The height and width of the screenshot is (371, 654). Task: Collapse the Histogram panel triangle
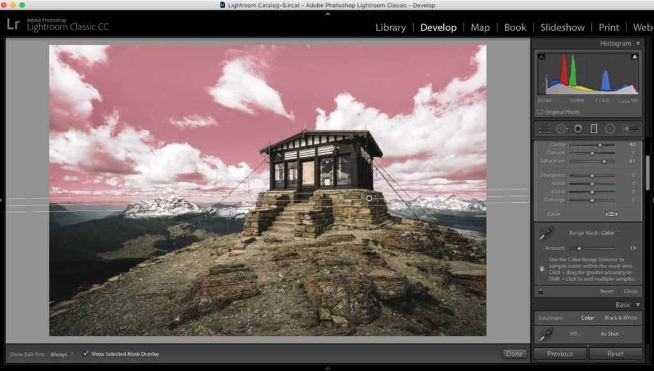pos(638,43)
